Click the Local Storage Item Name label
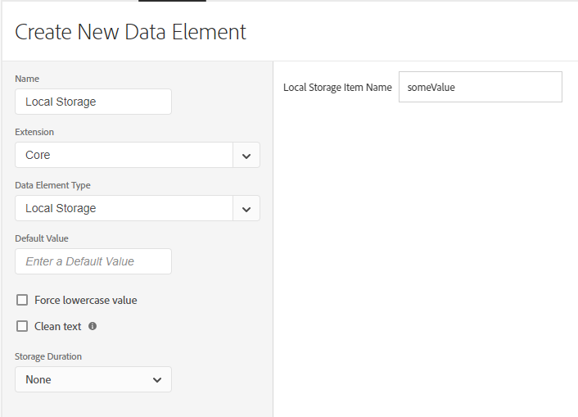 337,88
